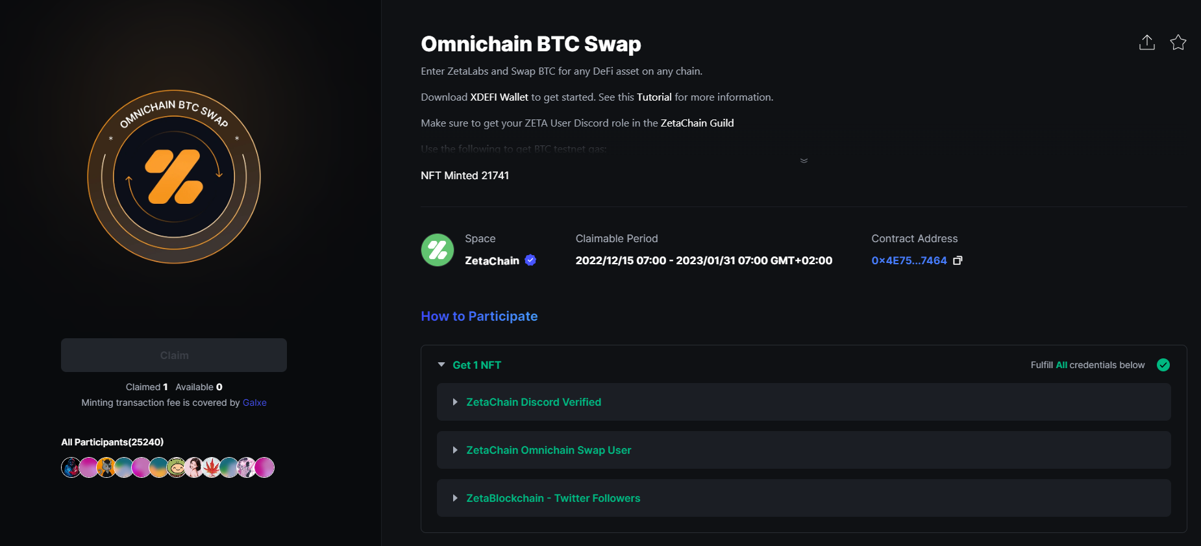Click the blue verified badge next to ZetaChain
Image resolution: width=1201 pixels, height=546 pixels.
tap(530, 260)
